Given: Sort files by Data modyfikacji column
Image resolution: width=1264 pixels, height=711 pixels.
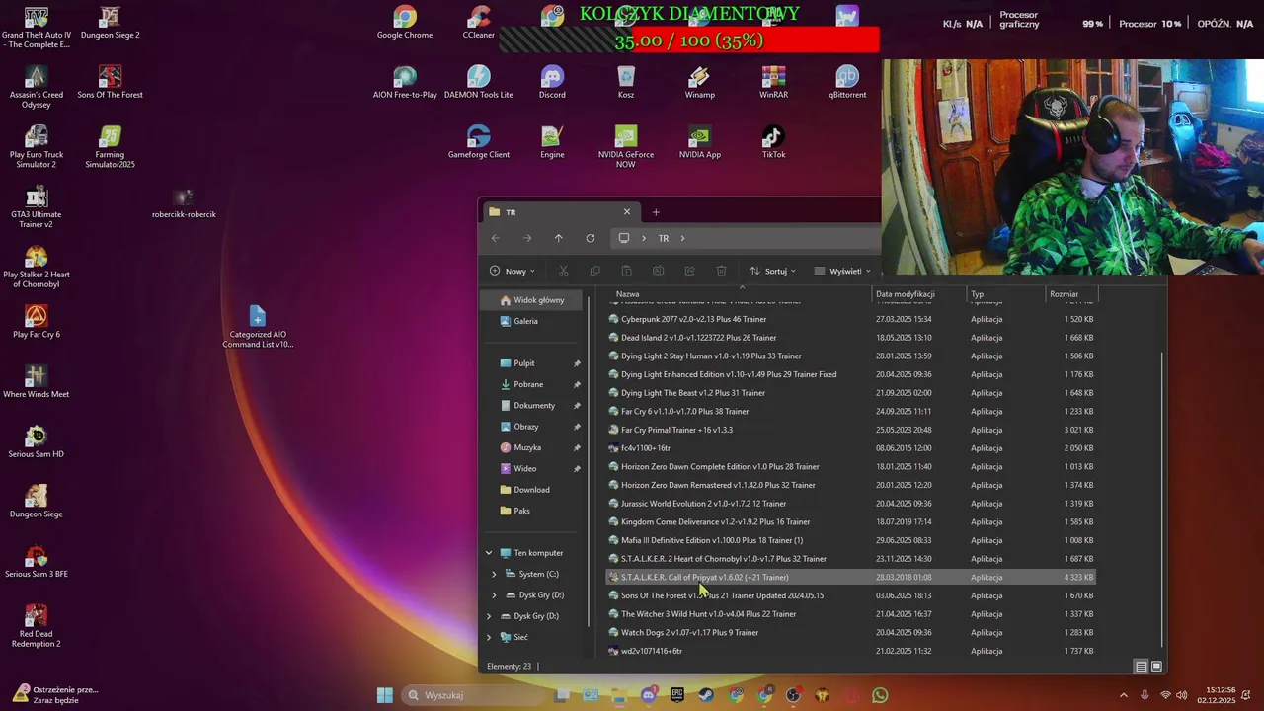Looking at the screenshot, I should (x=918, y=294).
